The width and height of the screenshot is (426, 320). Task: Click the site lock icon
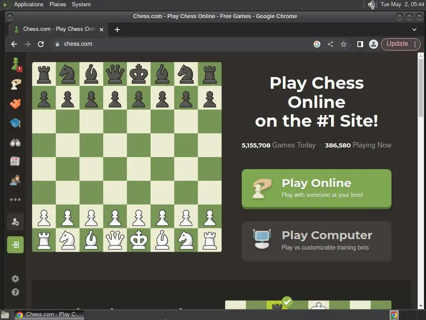[x=57, y=44]
